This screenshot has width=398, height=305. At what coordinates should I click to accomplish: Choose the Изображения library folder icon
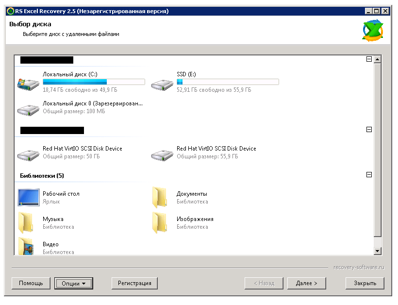pyautogui.click(x=160, y=223)
